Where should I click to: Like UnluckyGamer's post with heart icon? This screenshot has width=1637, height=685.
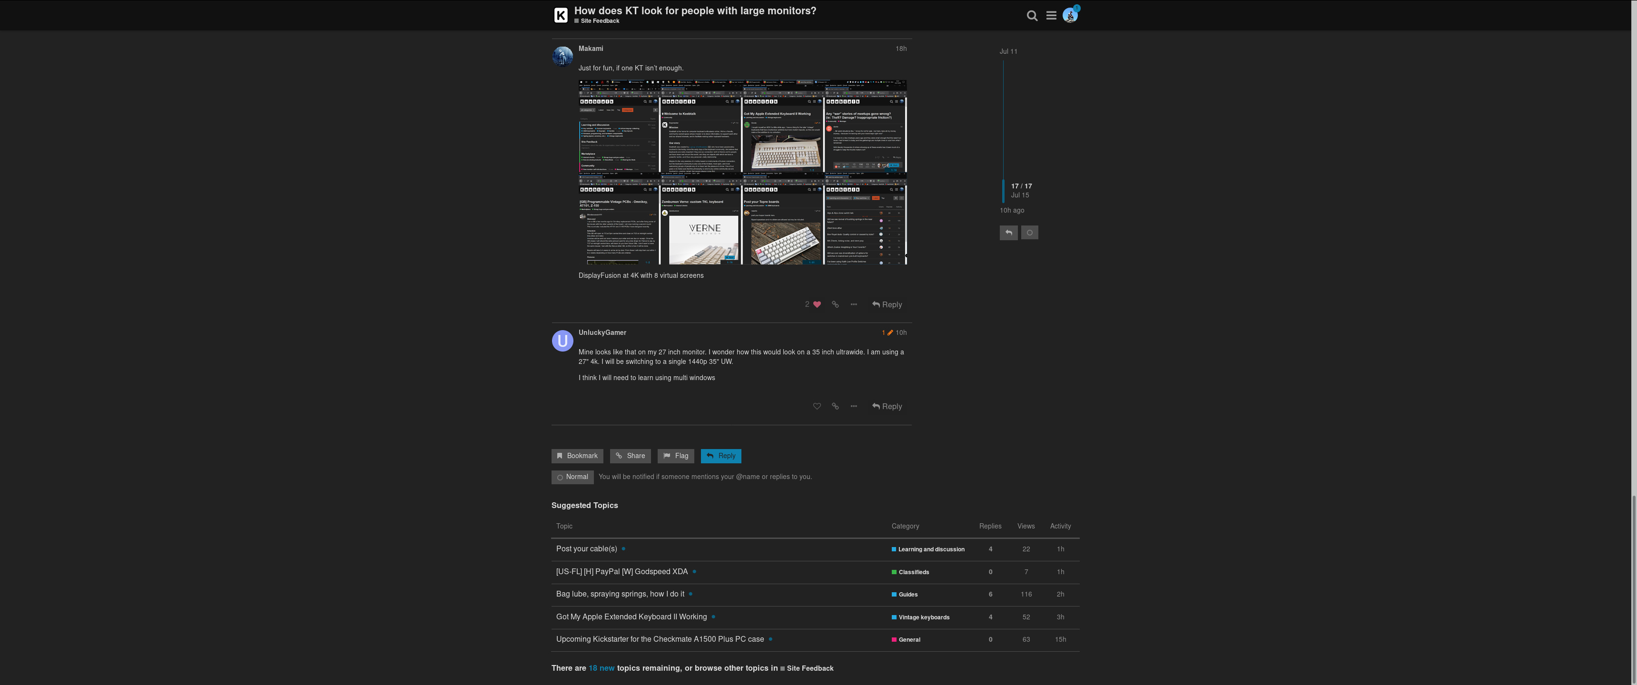[x=817, y=407]
